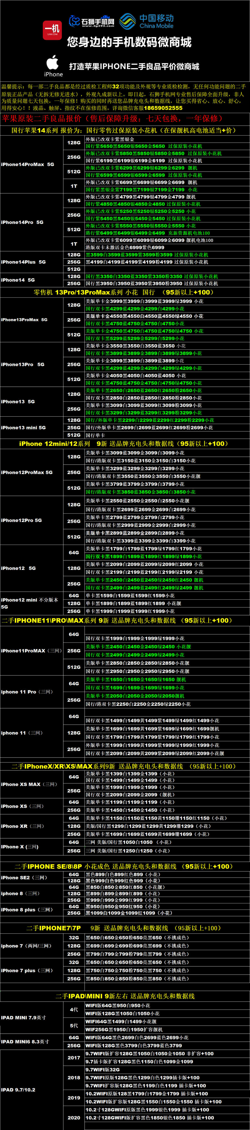This screenshot has width=250, height=1130.
Task: Select the IPAD 9.7/10.2 model cell
Action: point(32,1090)
